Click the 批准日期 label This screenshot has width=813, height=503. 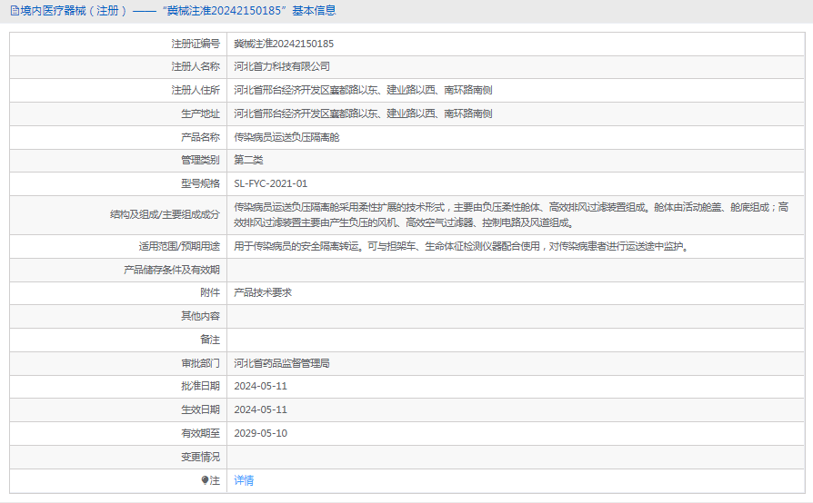pos(200,386)
